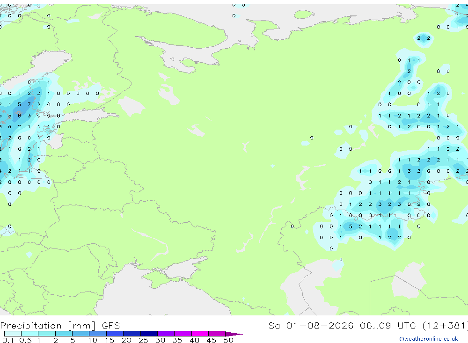Click the 'Sa 01-08-2026 06..09 UTC' timestamp

[x=343, y=325]
